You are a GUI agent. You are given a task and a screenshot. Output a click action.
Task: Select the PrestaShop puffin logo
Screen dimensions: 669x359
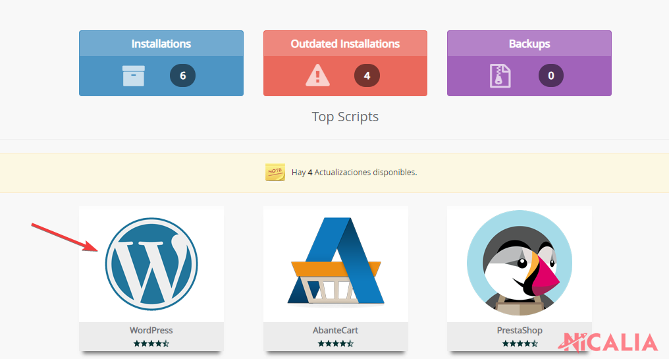519,263
